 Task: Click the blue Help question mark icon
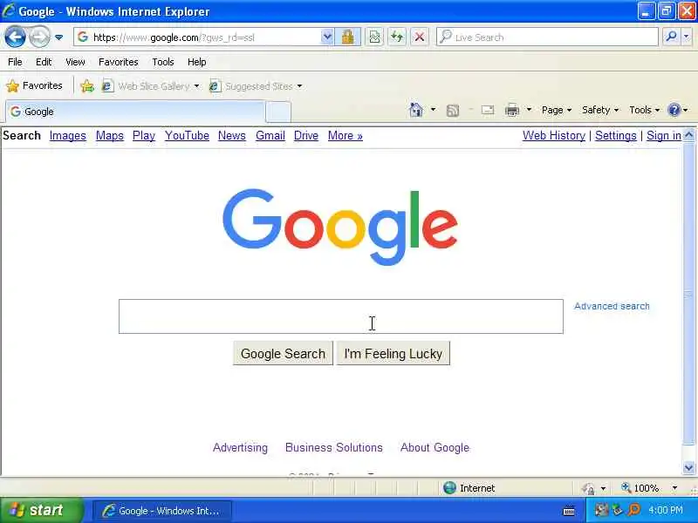[x=674, y=110]
